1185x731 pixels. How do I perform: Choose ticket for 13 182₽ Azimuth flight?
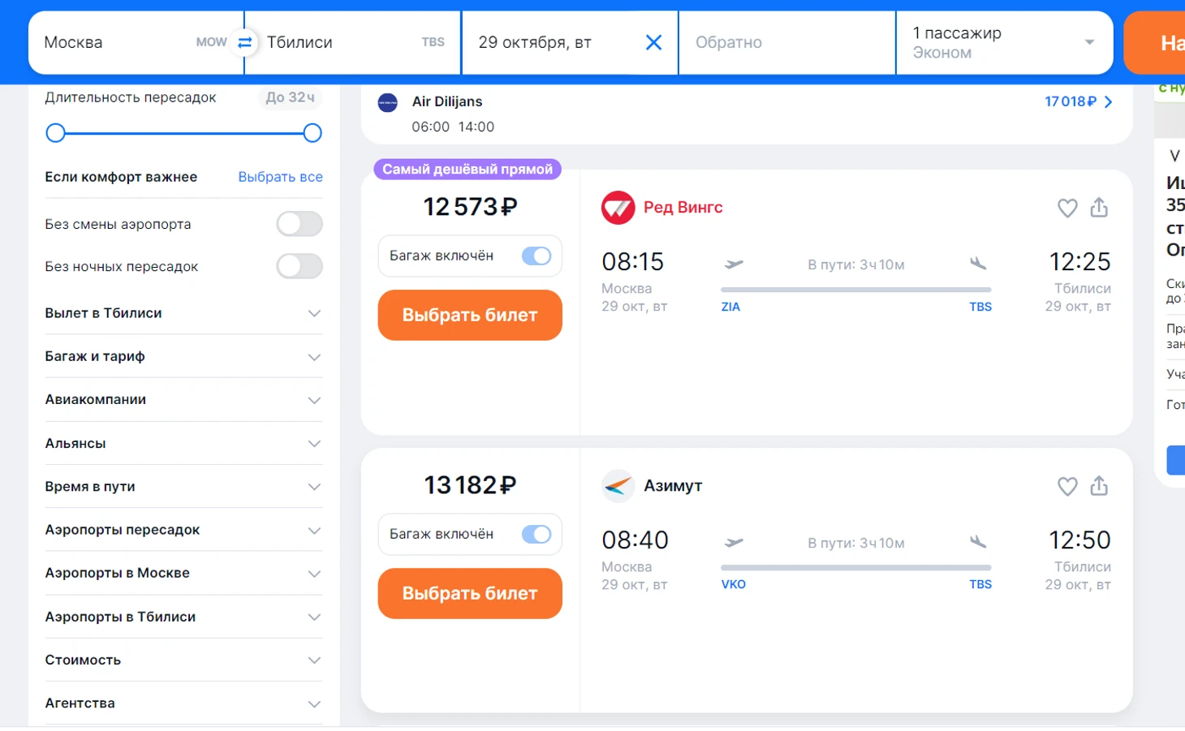tap(470, 593)
